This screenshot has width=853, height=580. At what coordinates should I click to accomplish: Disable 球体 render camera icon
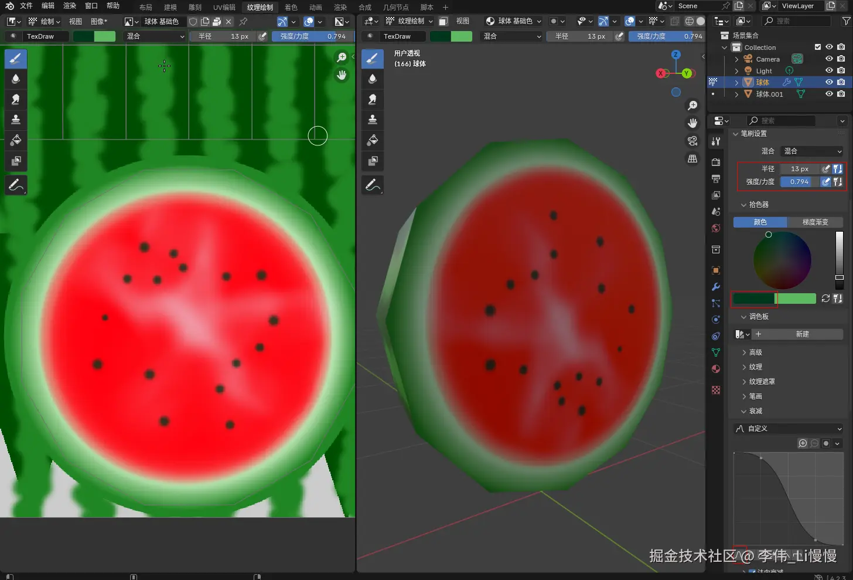point(841,82)
